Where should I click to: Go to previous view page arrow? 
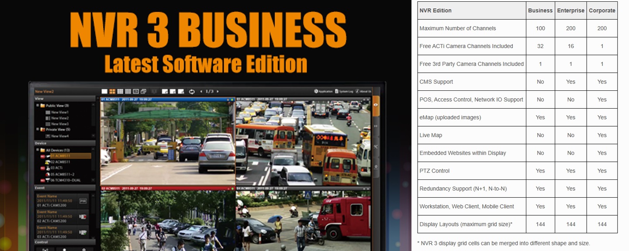201,91
